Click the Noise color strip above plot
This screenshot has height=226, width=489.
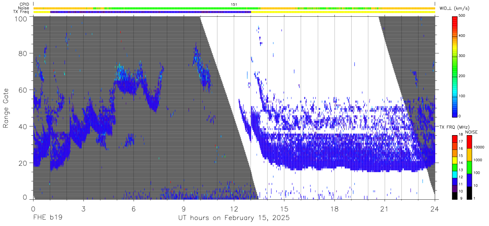(x=234, y=8)
